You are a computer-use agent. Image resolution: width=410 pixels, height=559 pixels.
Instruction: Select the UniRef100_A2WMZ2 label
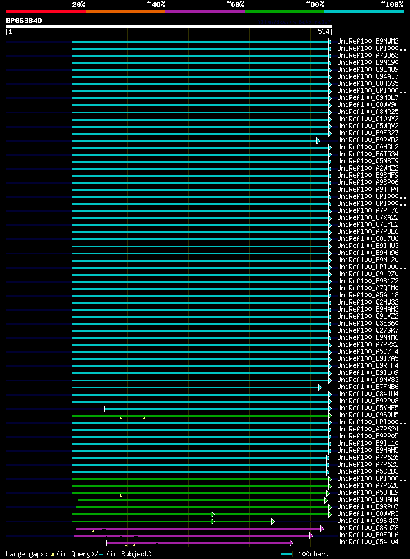368,168
